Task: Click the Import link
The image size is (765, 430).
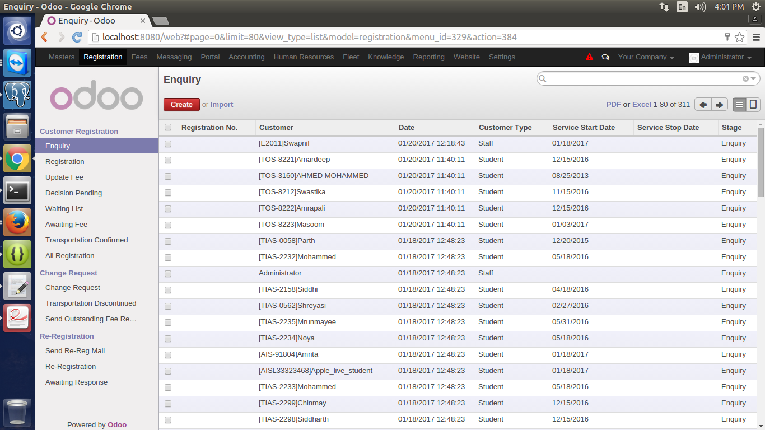Action: pos(222,105)
